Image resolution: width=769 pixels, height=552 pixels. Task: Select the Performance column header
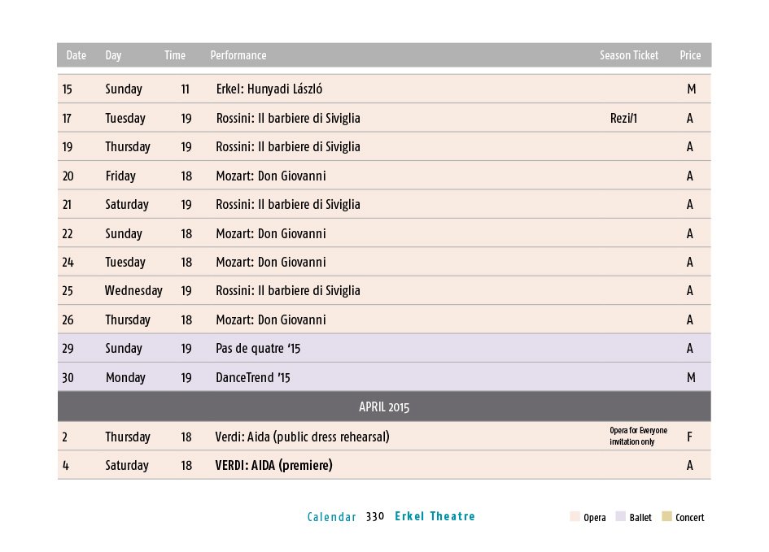tap(238, 55)
